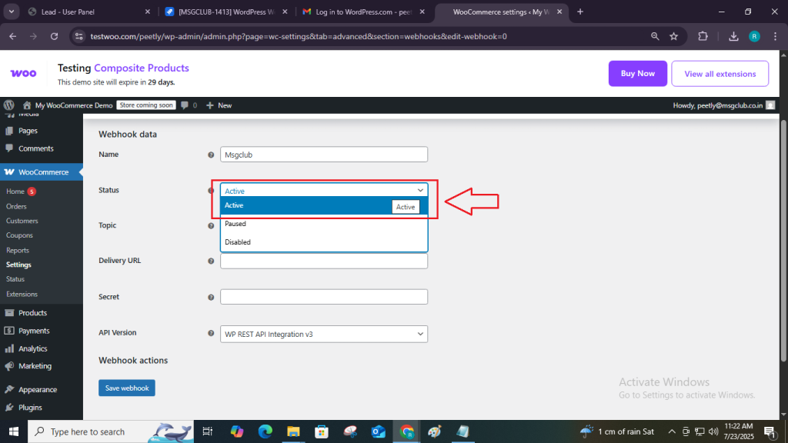Viewport: 788px width, 443px height.
Task: Click the Topic field help icon
Action: tap(211, 225)
